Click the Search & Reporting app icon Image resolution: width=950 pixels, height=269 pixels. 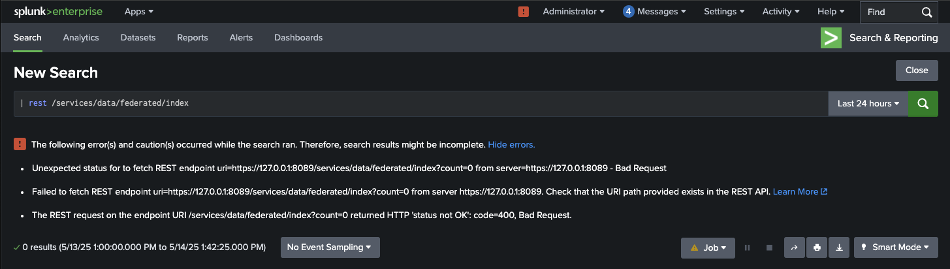click(831, 38)
